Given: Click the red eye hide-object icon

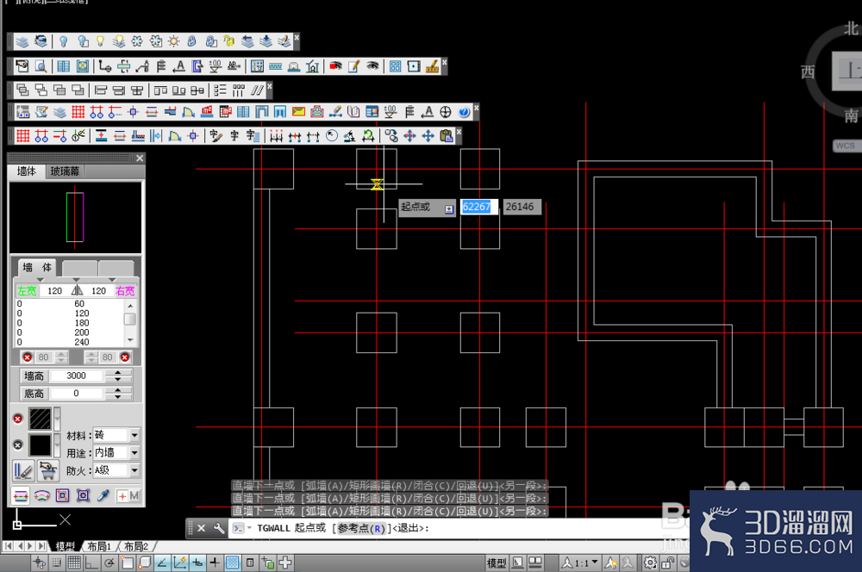Looking at the screenshot, I should pyautogui.click(x=335, y=66).
